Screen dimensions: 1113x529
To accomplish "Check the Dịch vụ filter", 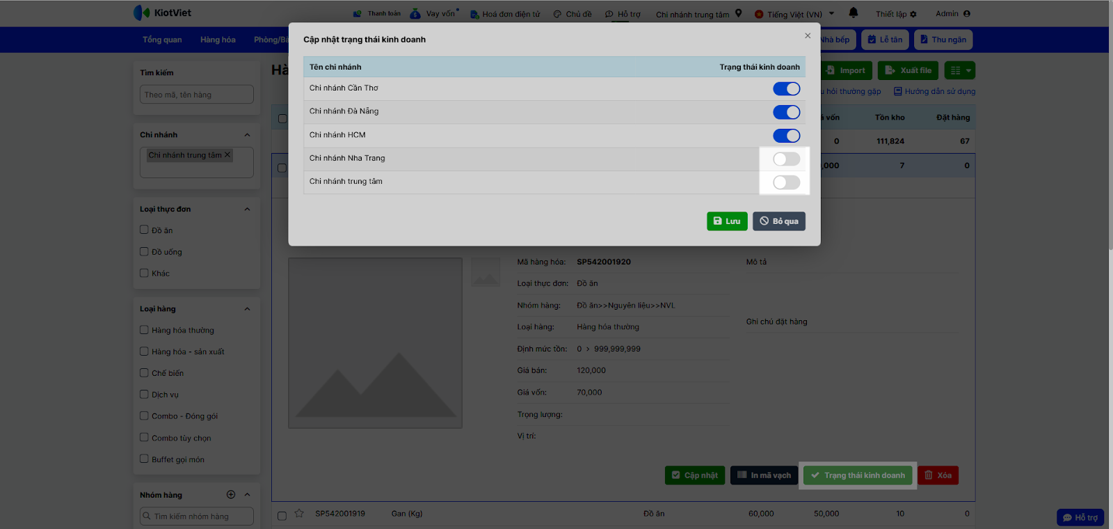I will click(x=144, y=394).
